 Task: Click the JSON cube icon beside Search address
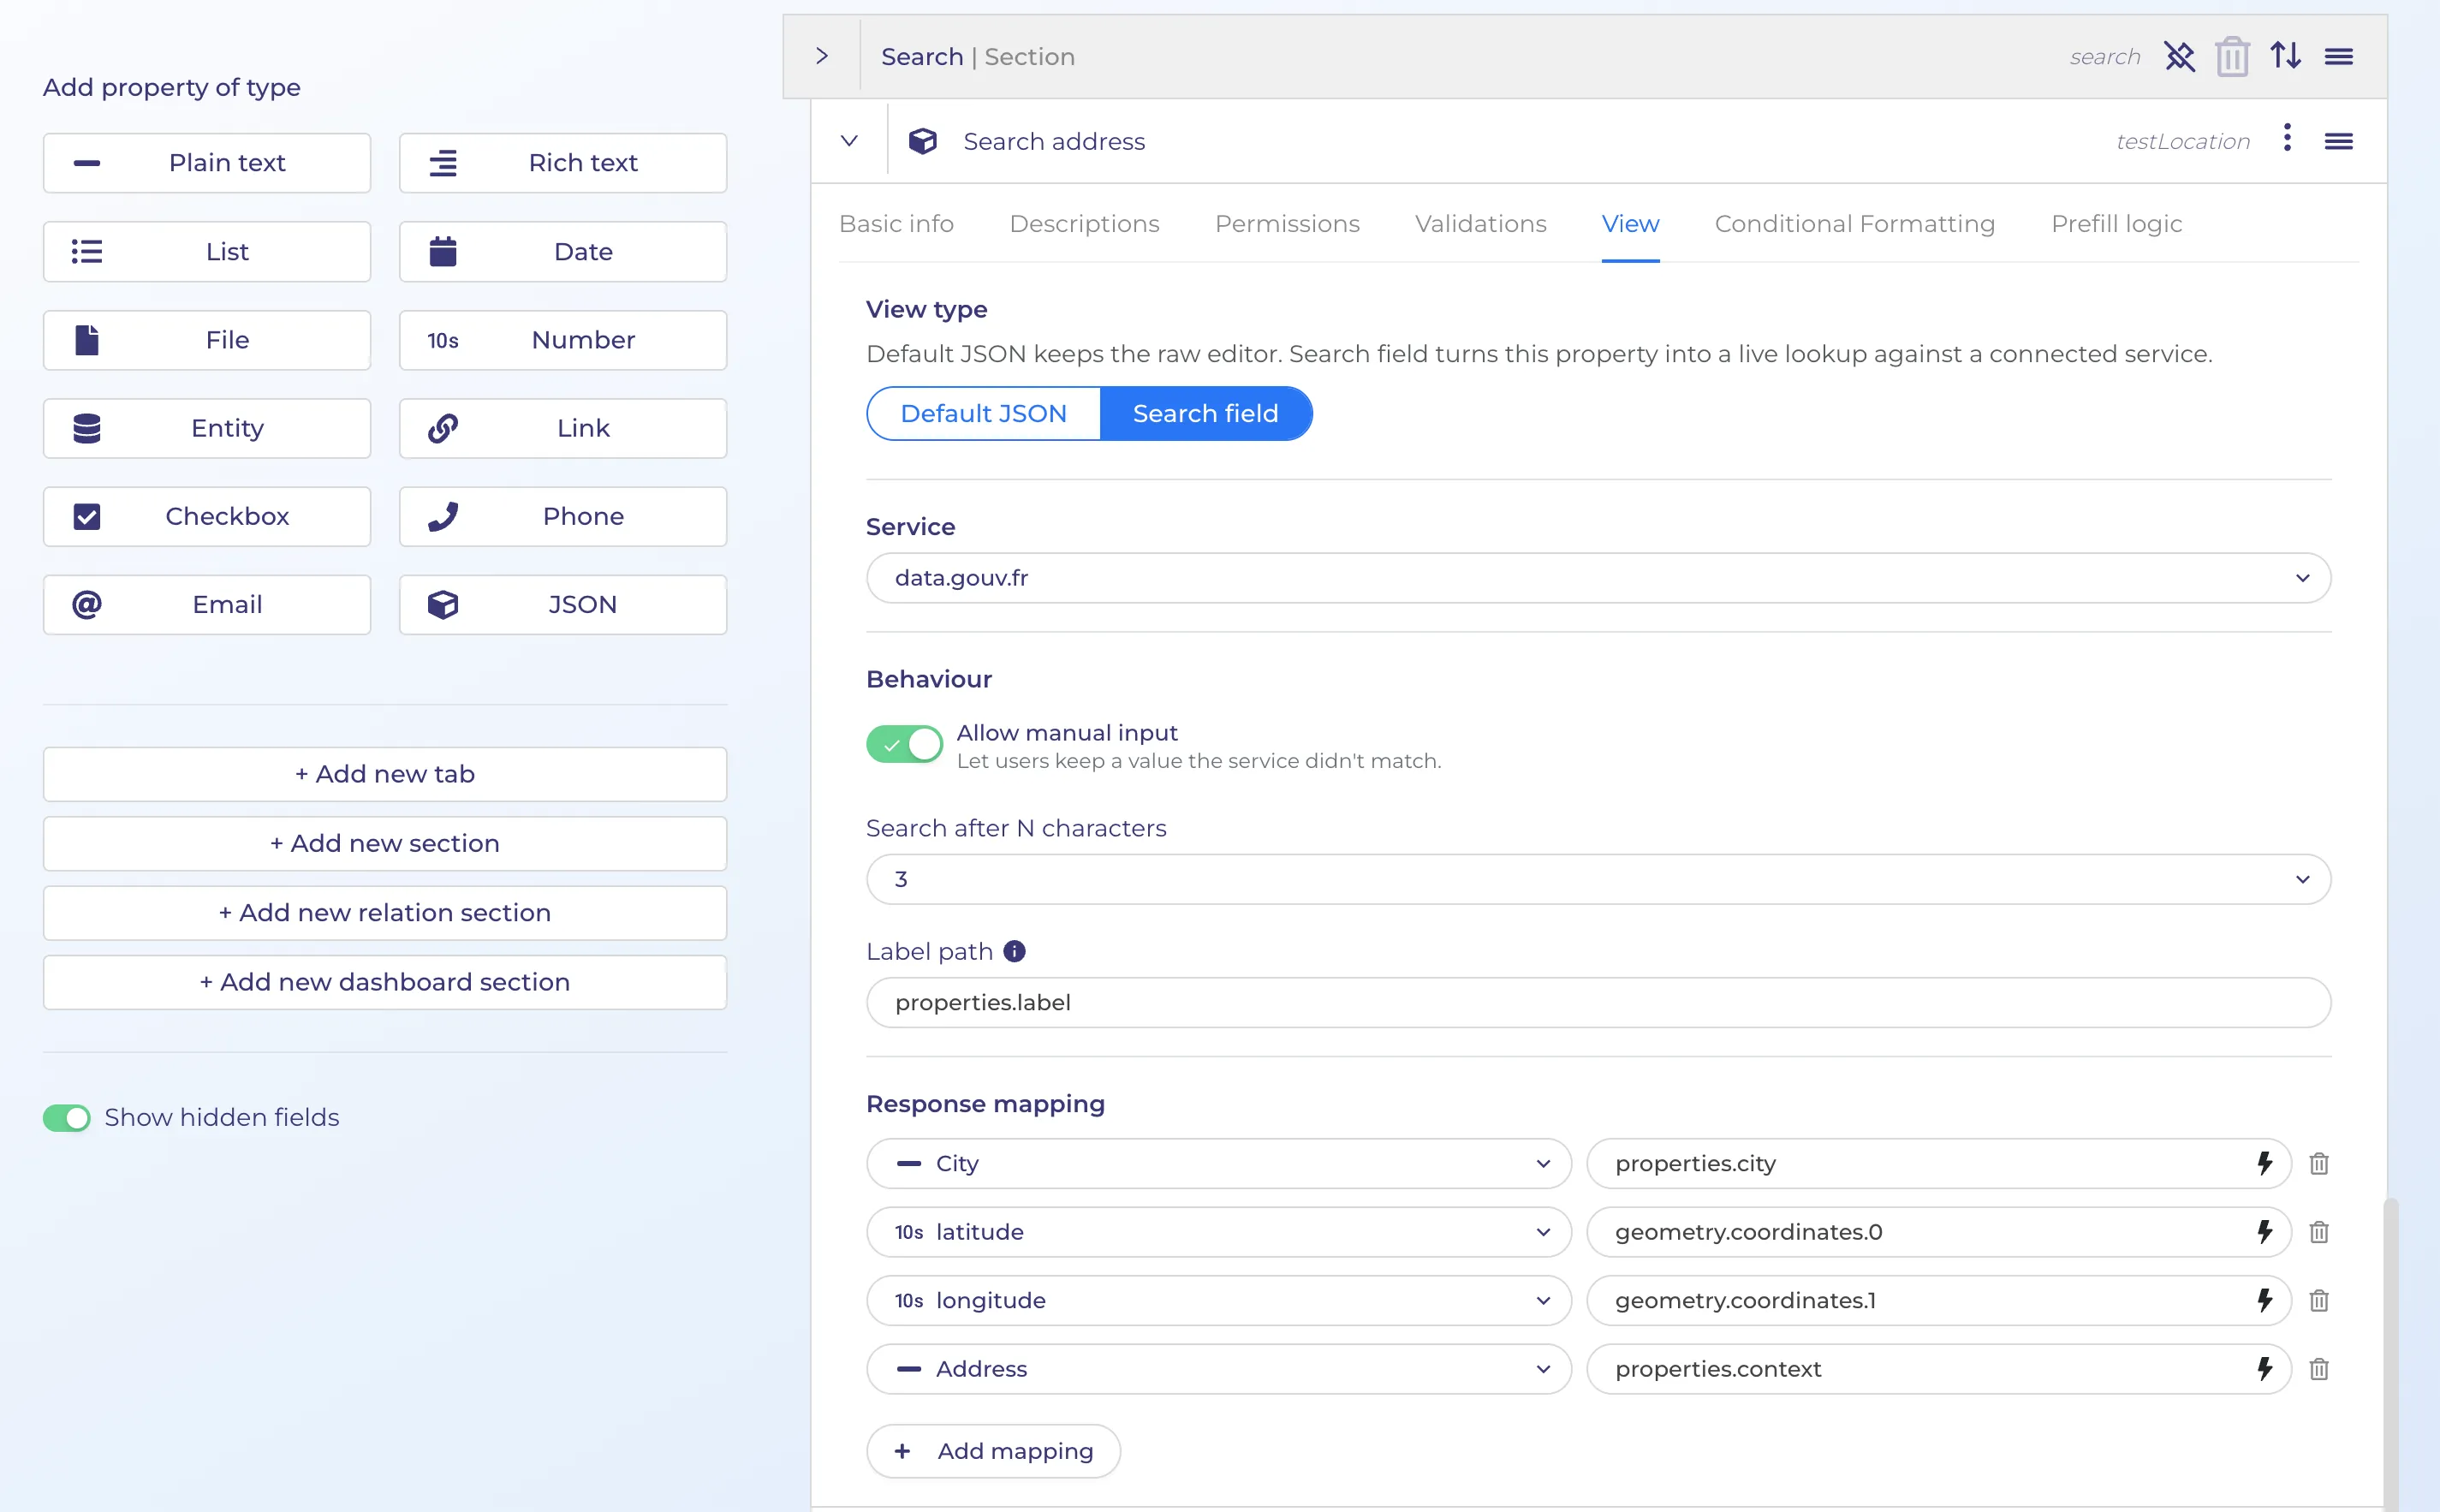point(922,141)
